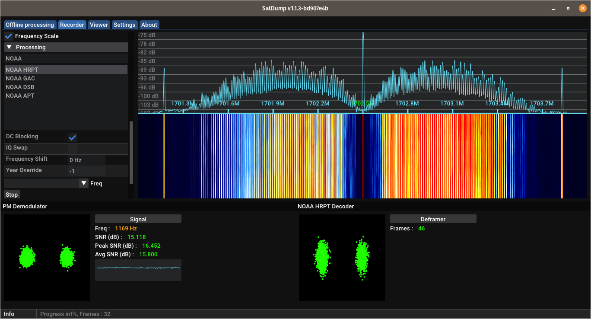Click the -75 dB scale label
This screenshot has height=319, width=591.
pyautogui.click(x=147, y=35)
